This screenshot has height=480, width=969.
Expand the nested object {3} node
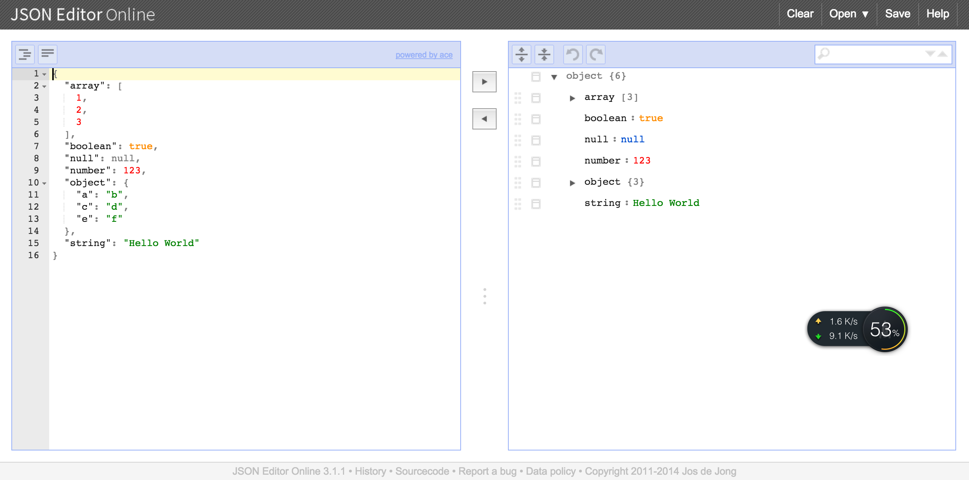572,183
